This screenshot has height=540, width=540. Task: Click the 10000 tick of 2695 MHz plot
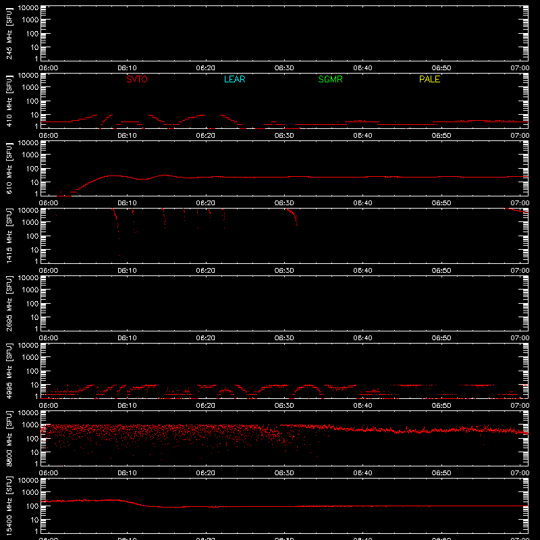28,278
